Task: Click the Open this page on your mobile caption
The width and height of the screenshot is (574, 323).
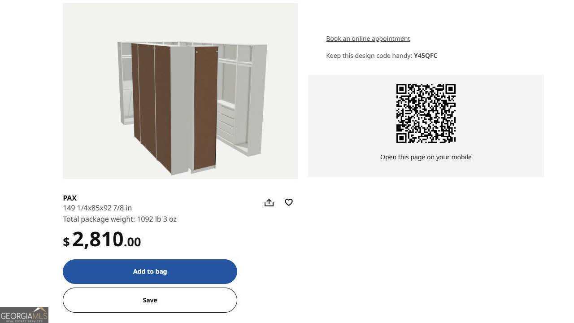Action: [426, 157]
